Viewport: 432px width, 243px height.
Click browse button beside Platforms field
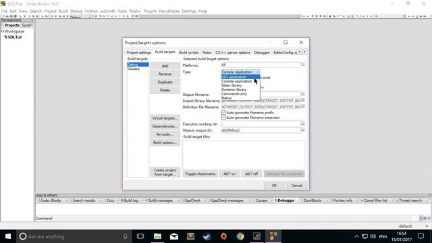tap(302, 65)
